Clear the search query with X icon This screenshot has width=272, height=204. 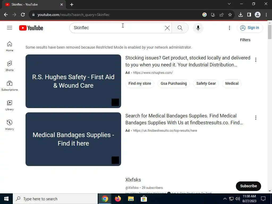[x=167, y=28]
